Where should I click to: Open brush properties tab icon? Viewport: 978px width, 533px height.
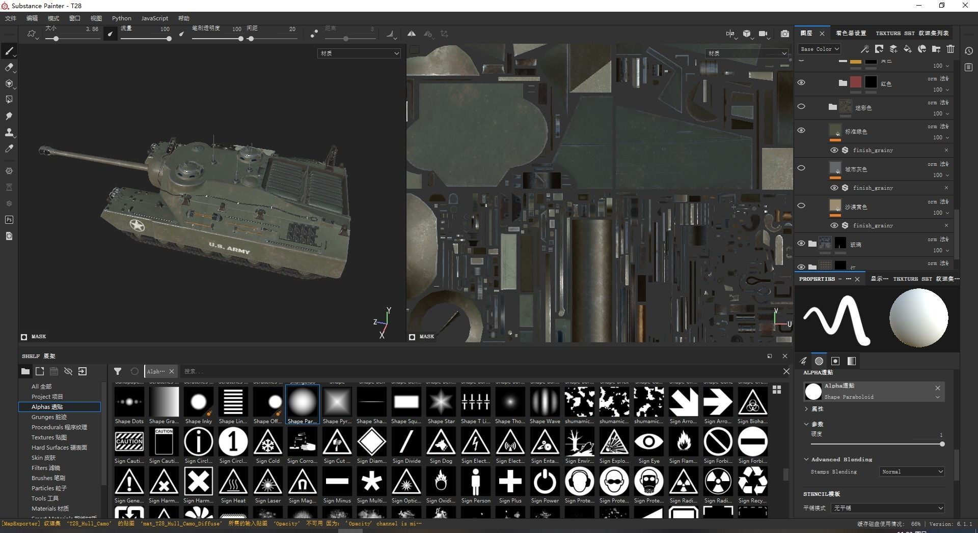pos(803,361)
